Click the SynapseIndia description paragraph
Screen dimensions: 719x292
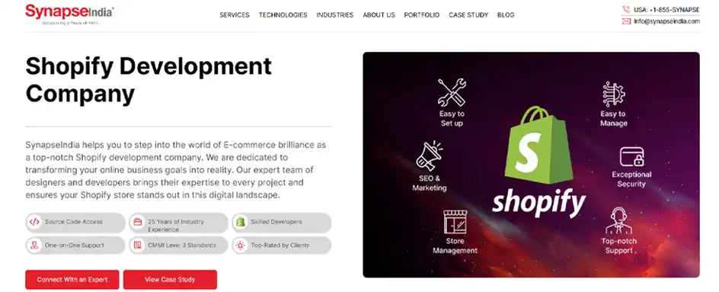coord(176,170)
